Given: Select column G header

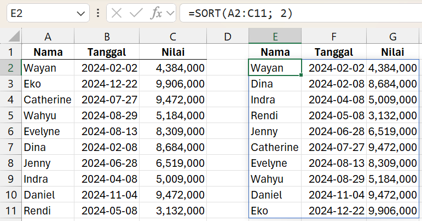Looking at the screenshot, I should click(x=392, y=36).
